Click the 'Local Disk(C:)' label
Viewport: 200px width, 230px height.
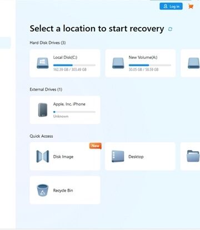tap(65, 57)
